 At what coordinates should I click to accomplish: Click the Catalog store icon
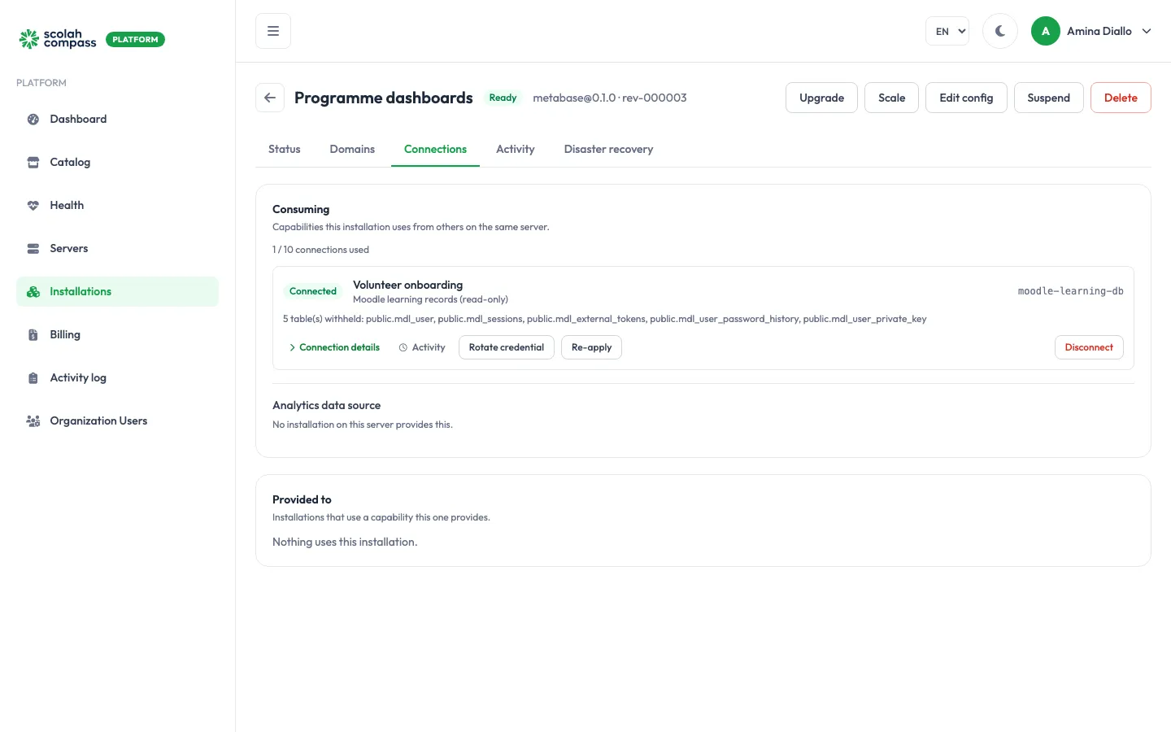click(33, 163)
